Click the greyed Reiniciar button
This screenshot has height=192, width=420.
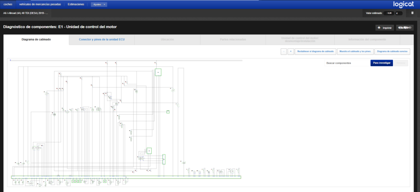click(x=401, y=63)
